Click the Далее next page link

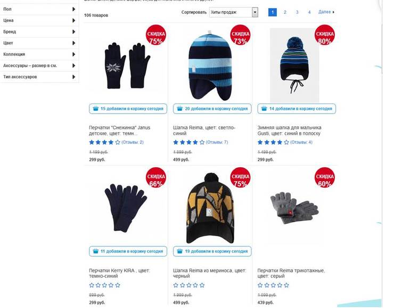(324, 12)
